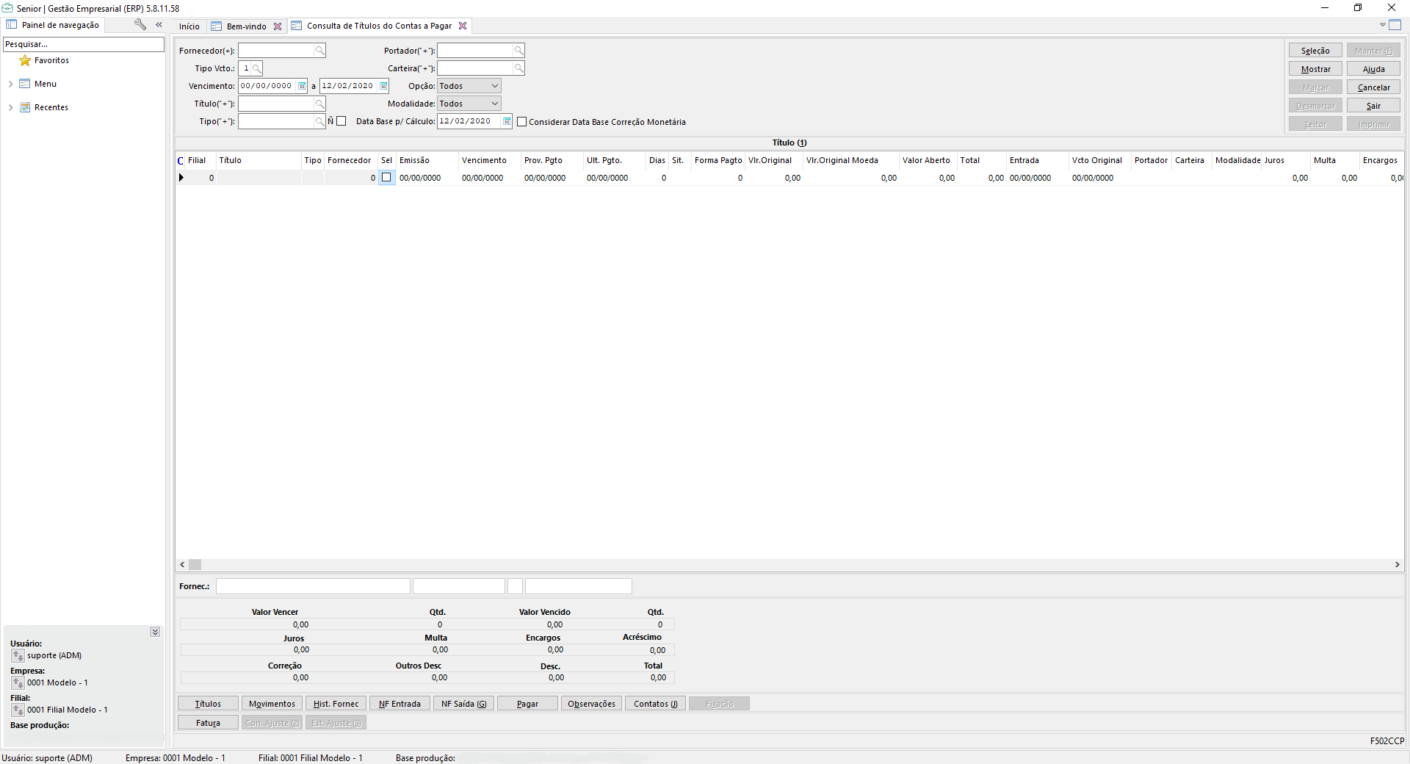Viewport: 1410px width, 764px height.
Task: Click the Sair button
Action: [1373, 106]
